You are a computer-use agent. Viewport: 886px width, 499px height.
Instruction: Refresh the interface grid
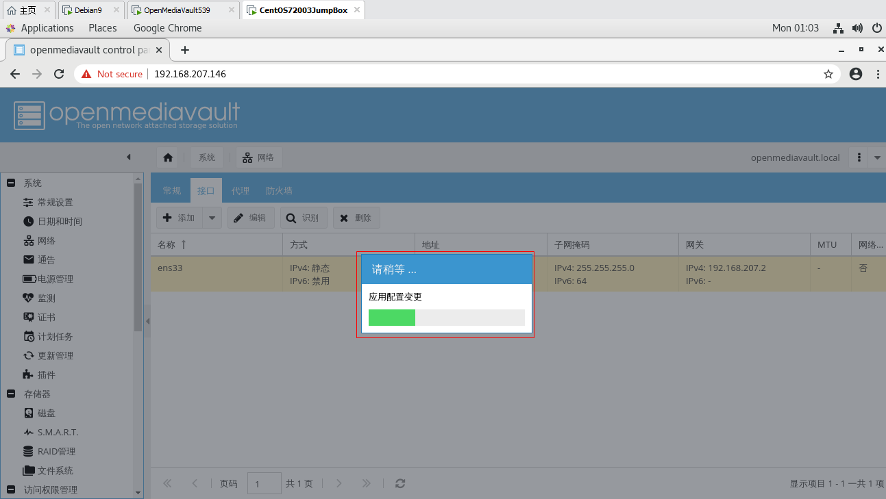400,483
